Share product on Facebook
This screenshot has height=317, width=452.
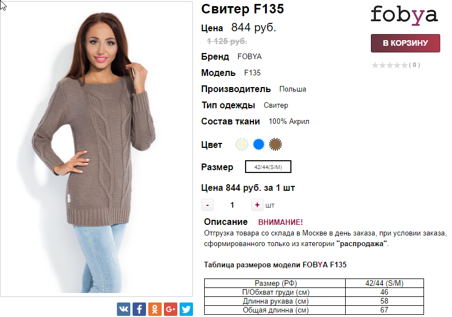tap(139, 309)
